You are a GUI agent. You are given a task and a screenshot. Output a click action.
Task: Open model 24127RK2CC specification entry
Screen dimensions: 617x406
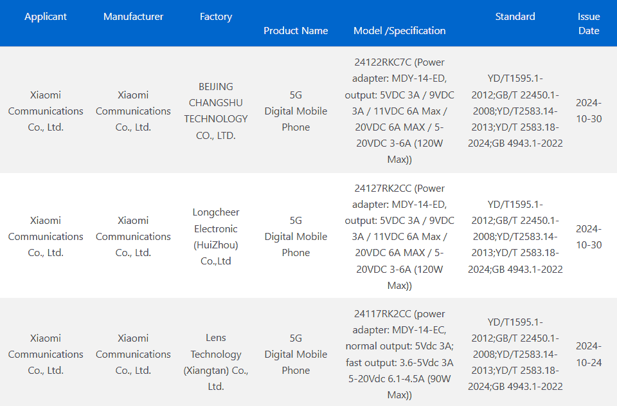tap(399, 236)
